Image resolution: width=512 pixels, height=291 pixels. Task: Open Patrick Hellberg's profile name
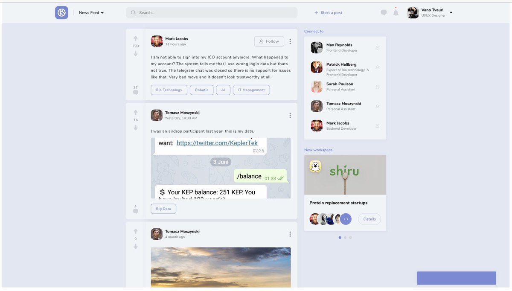point(341,64)
